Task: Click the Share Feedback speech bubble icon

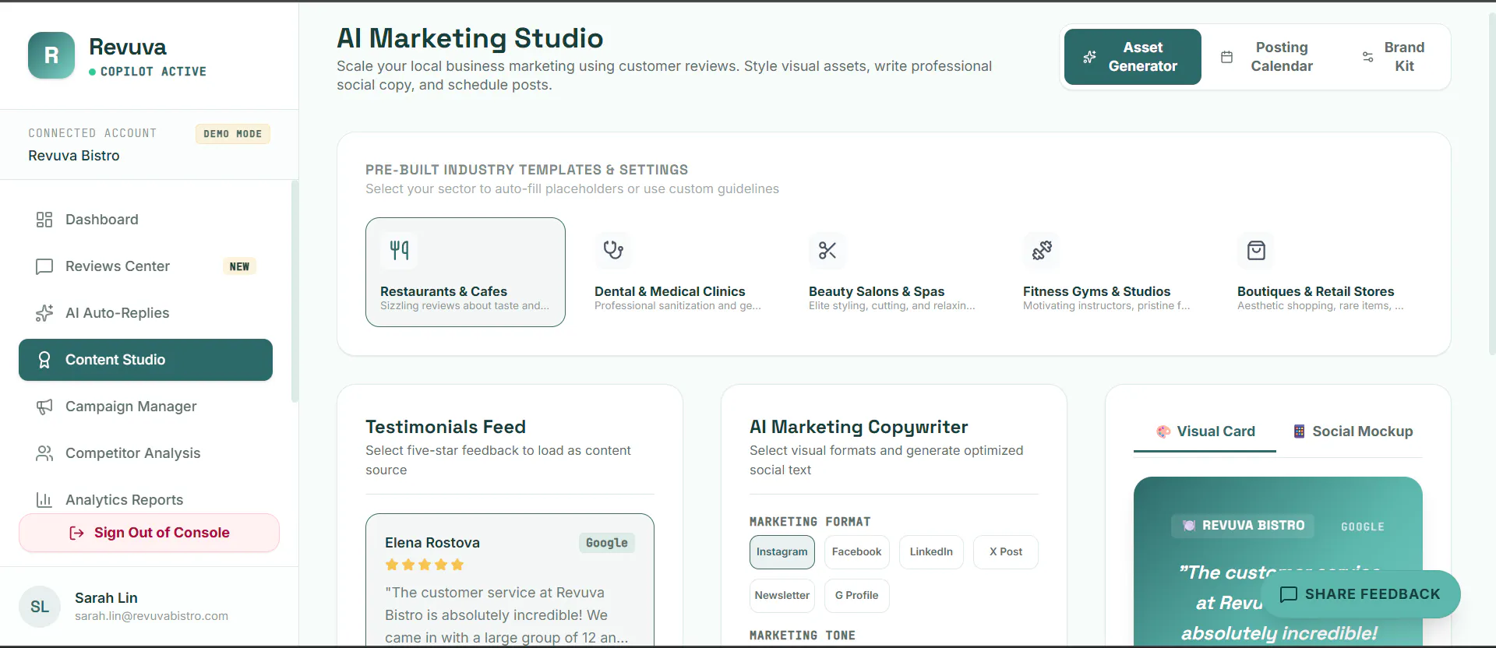Action: tap(1289, 594)
